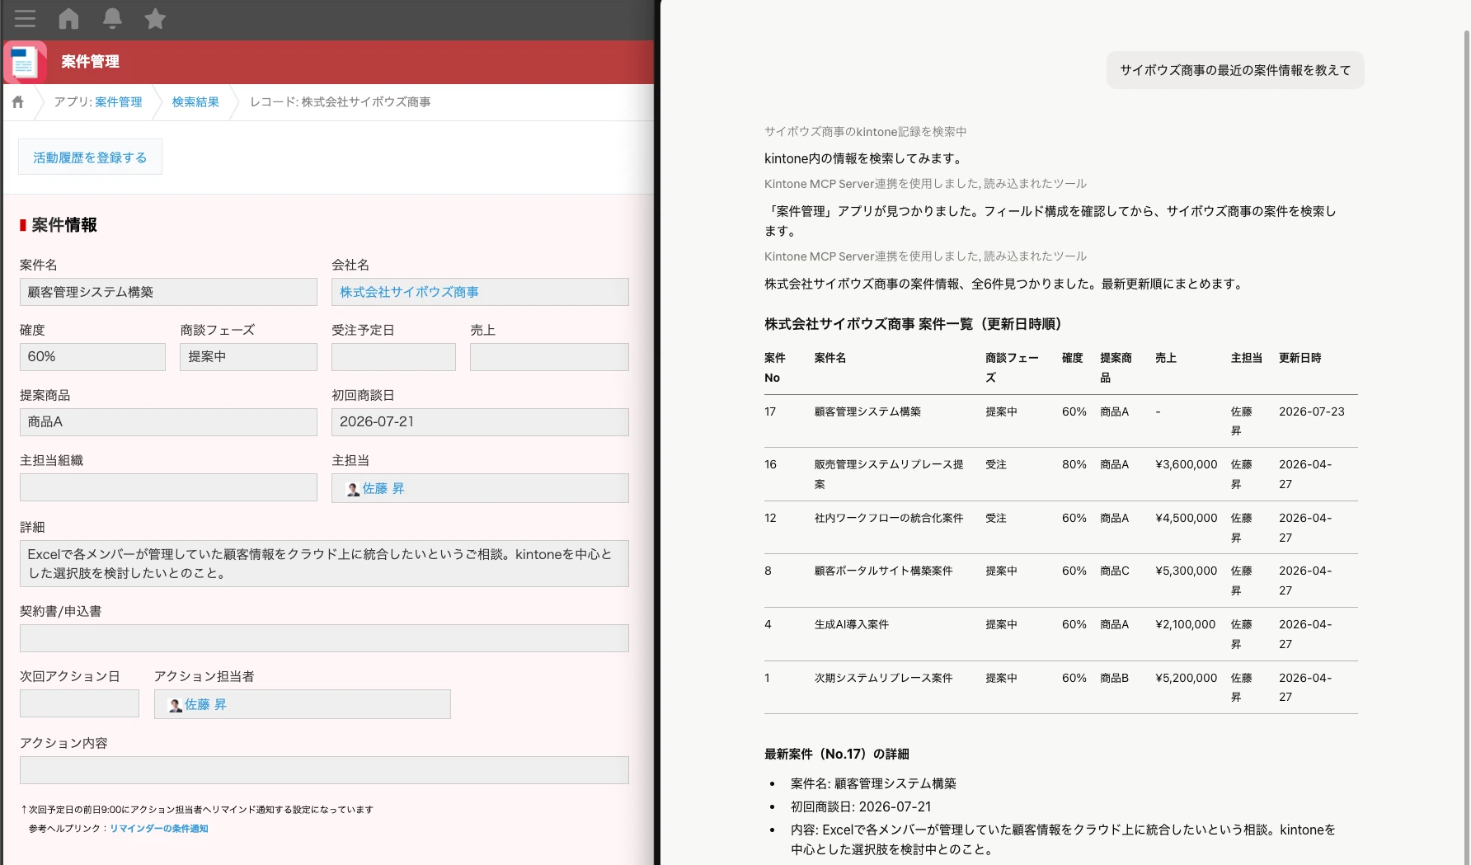Viewport: 1471px width, 865px height.
Task: Click the 案件名 column header in chat table
Action: coord(829,358)
